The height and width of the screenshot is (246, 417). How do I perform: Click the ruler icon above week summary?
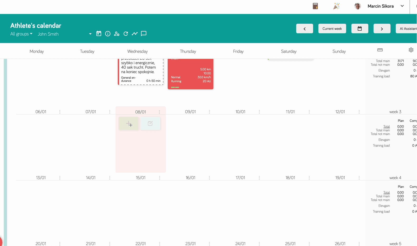click(380, 50)
